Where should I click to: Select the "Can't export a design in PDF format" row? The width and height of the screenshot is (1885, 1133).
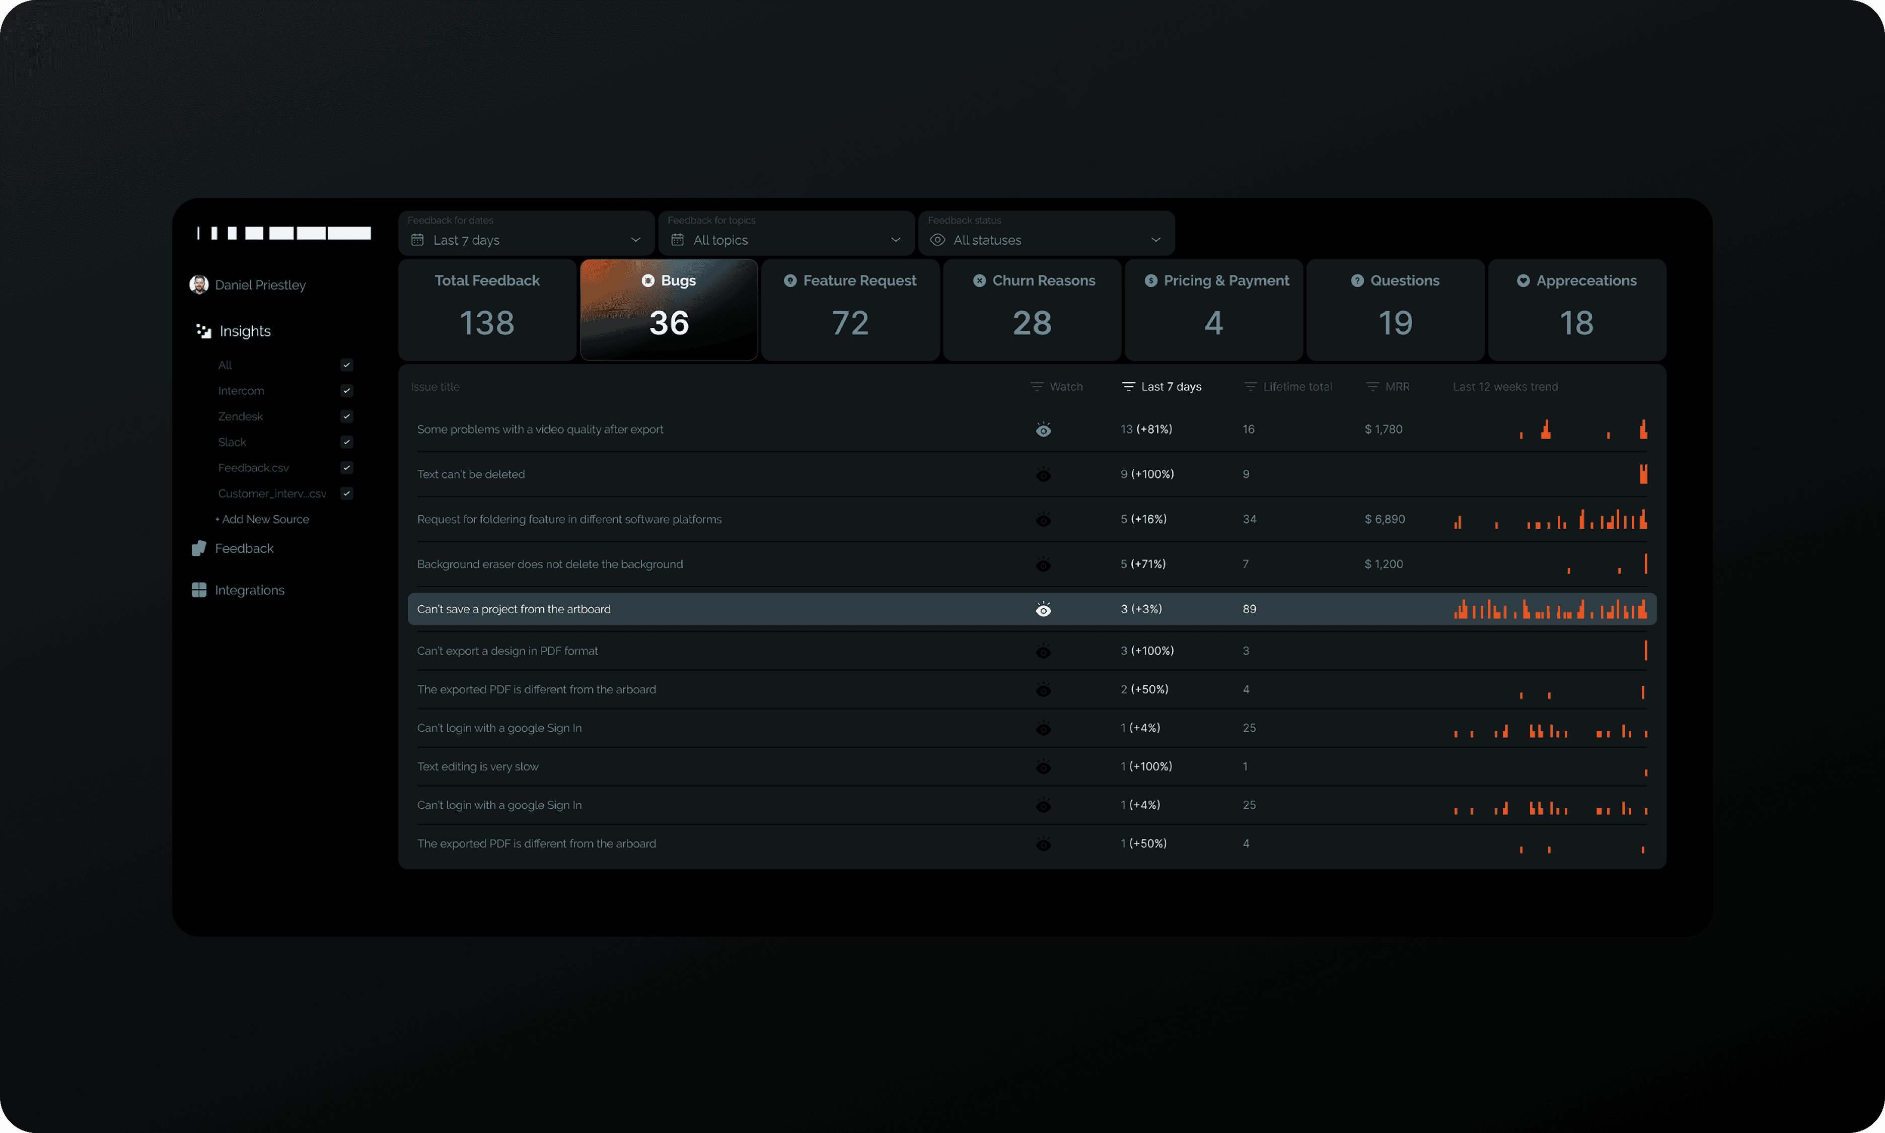(x=507, y=651)
